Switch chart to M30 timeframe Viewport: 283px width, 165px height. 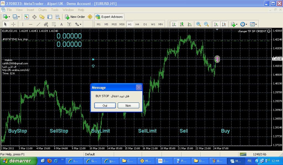(122, 24)
